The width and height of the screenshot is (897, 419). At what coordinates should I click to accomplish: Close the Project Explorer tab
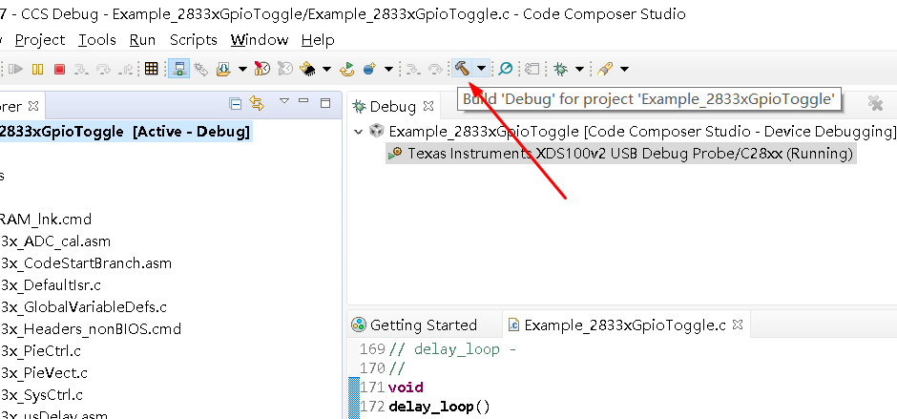point(33,106)
